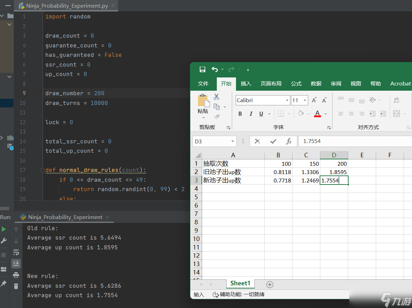Click the formula bar showing 1.7554
Image resolution: width=412 pixels, height=308 pixels.
pyautogui.click(x=355, y=141)
